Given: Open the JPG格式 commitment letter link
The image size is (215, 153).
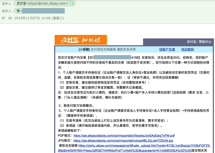Looking at the screenshot, I should pyautogui.click(x=123, y=141).
